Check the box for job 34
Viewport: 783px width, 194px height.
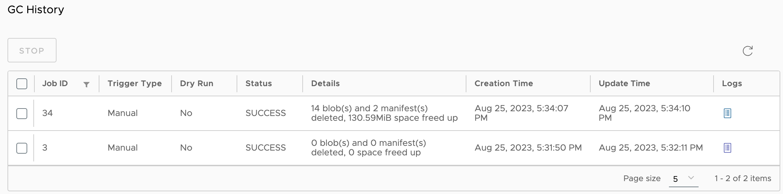pos(22,113)
